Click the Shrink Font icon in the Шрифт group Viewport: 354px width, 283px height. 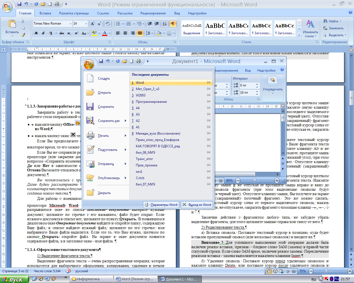[x=99, y=23]
